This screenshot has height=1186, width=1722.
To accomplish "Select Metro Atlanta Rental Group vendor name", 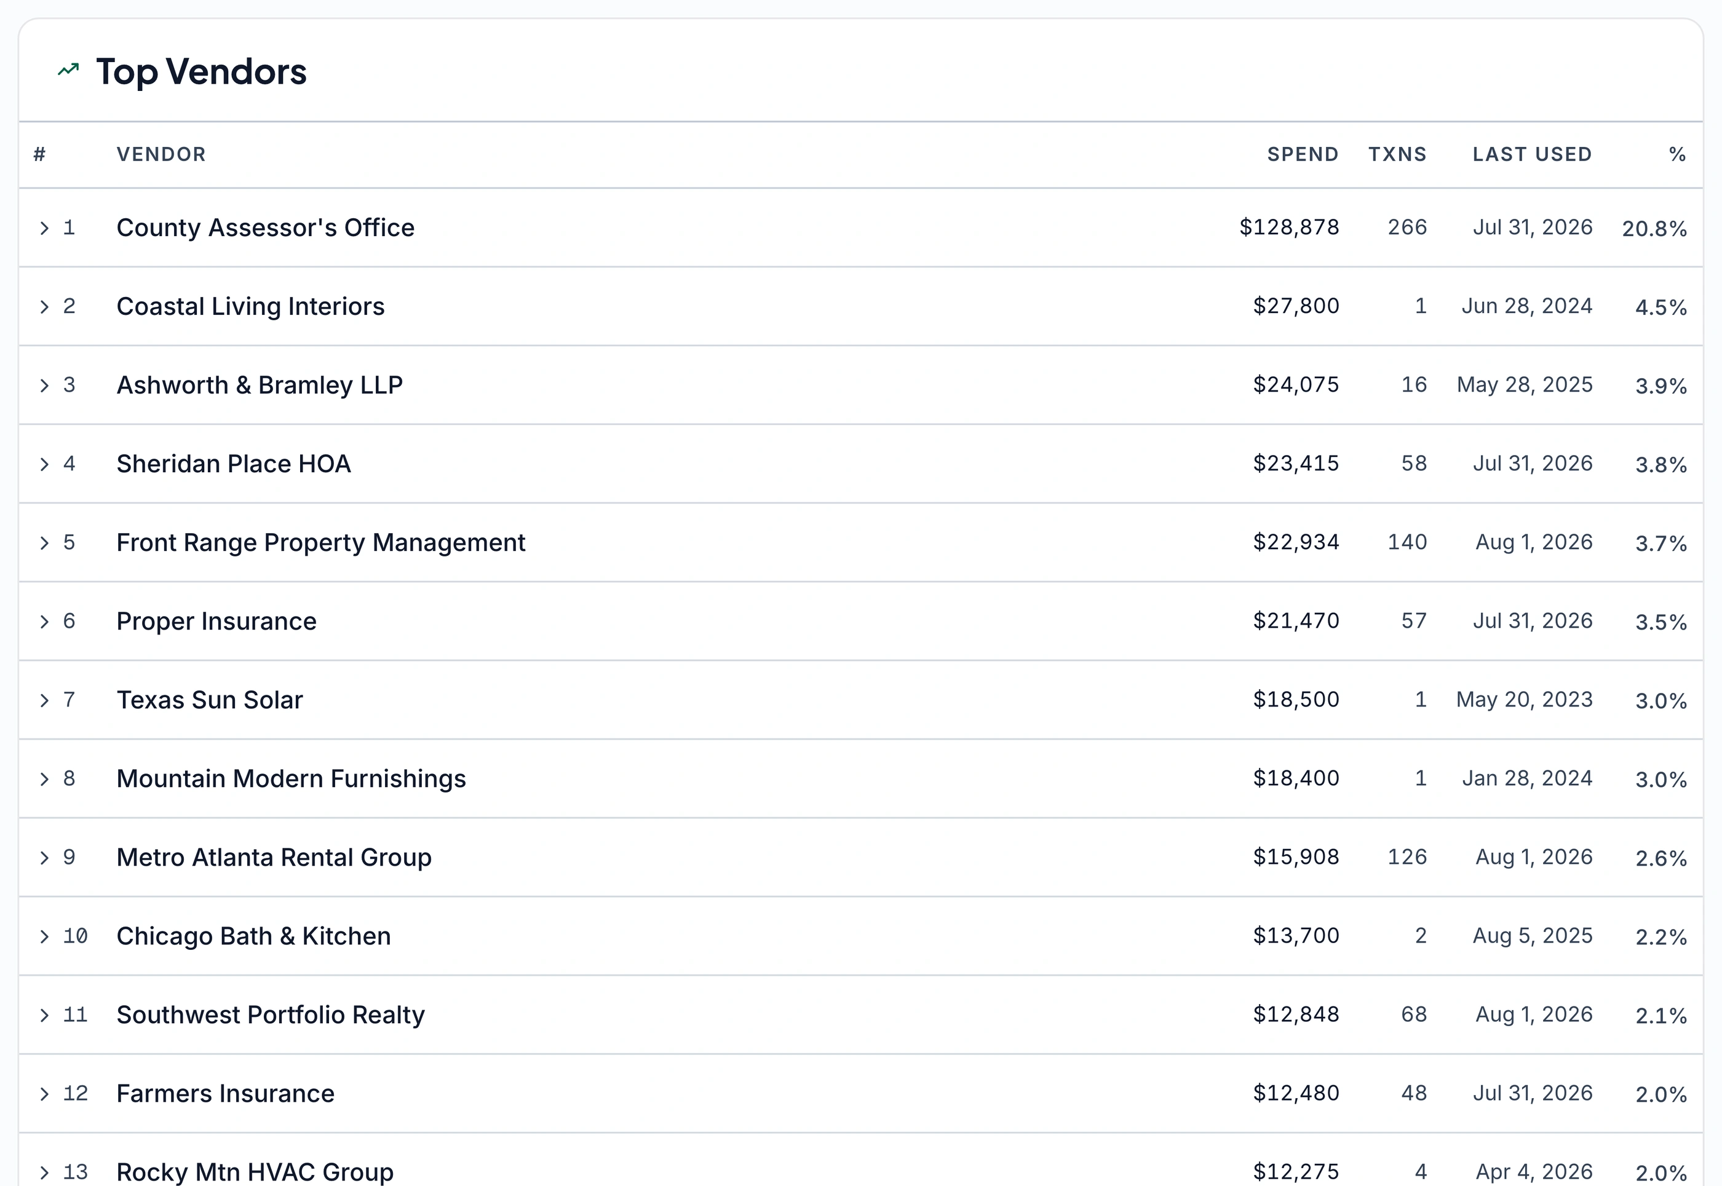I will (x=274, y=858).
